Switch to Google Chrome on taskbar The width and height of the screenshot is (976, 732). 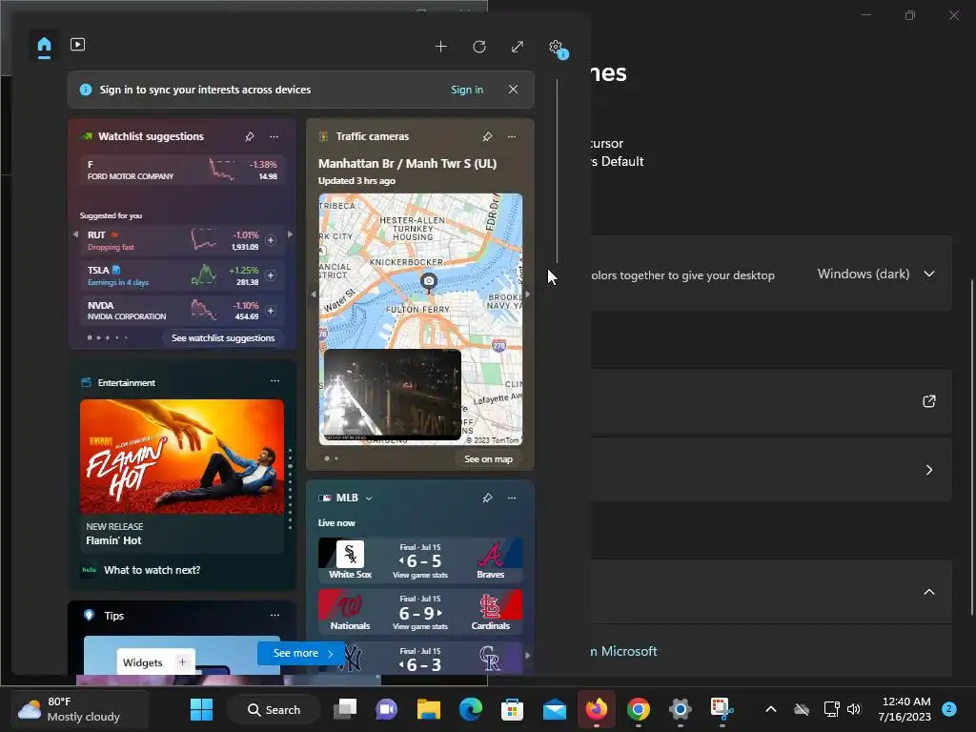(638, 709)
